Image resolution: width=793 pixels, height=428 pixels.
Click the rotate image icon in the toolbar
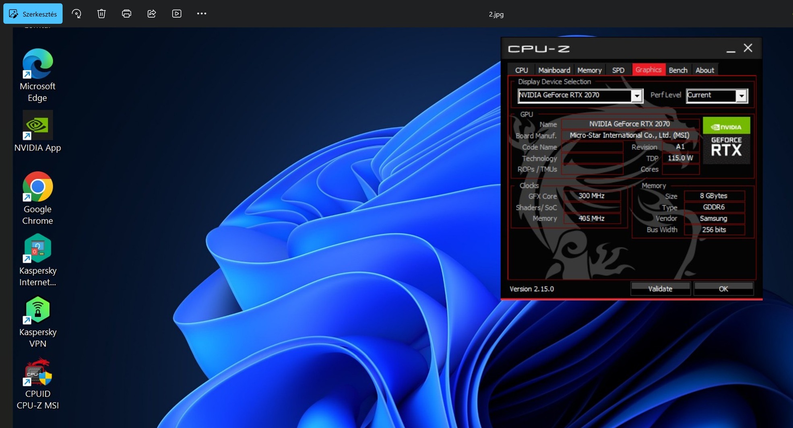(76, 14)
